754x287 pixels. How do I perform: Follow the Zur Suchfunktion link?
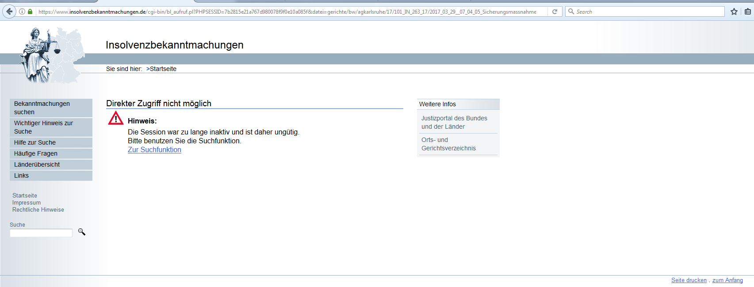(x=154, y=149)
